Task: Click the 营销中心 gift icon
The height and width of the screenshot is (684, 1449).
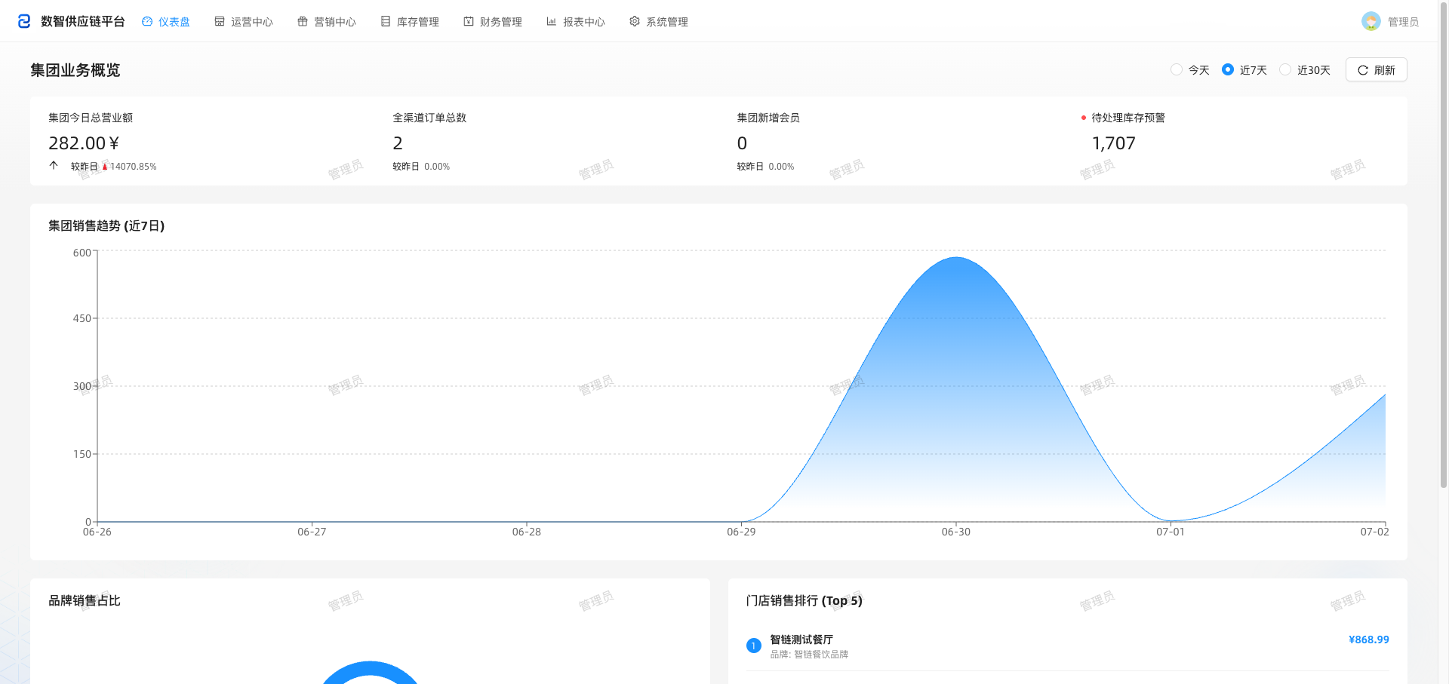Action: point(303,22)
